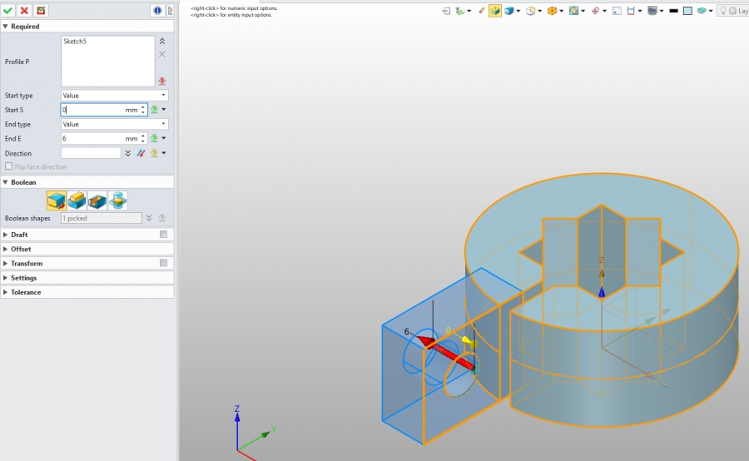Open dropdown arrow next to End E pick
The image size is (749, 461).
164,138
